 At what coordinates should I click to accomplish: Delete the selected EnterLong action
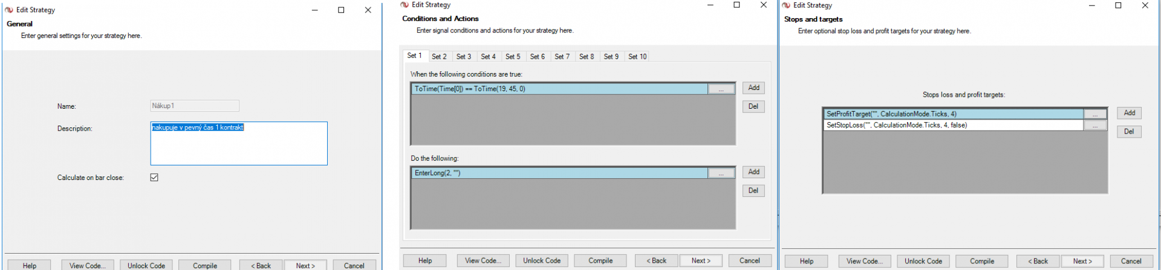[753, 191]
